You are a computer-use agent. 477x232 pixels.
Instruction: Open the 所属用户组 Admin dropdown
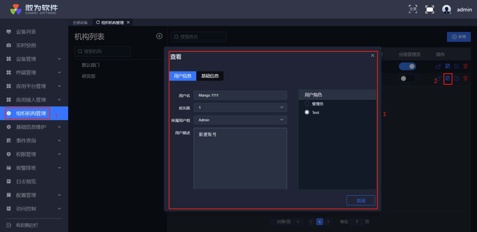tap(240, 120)
